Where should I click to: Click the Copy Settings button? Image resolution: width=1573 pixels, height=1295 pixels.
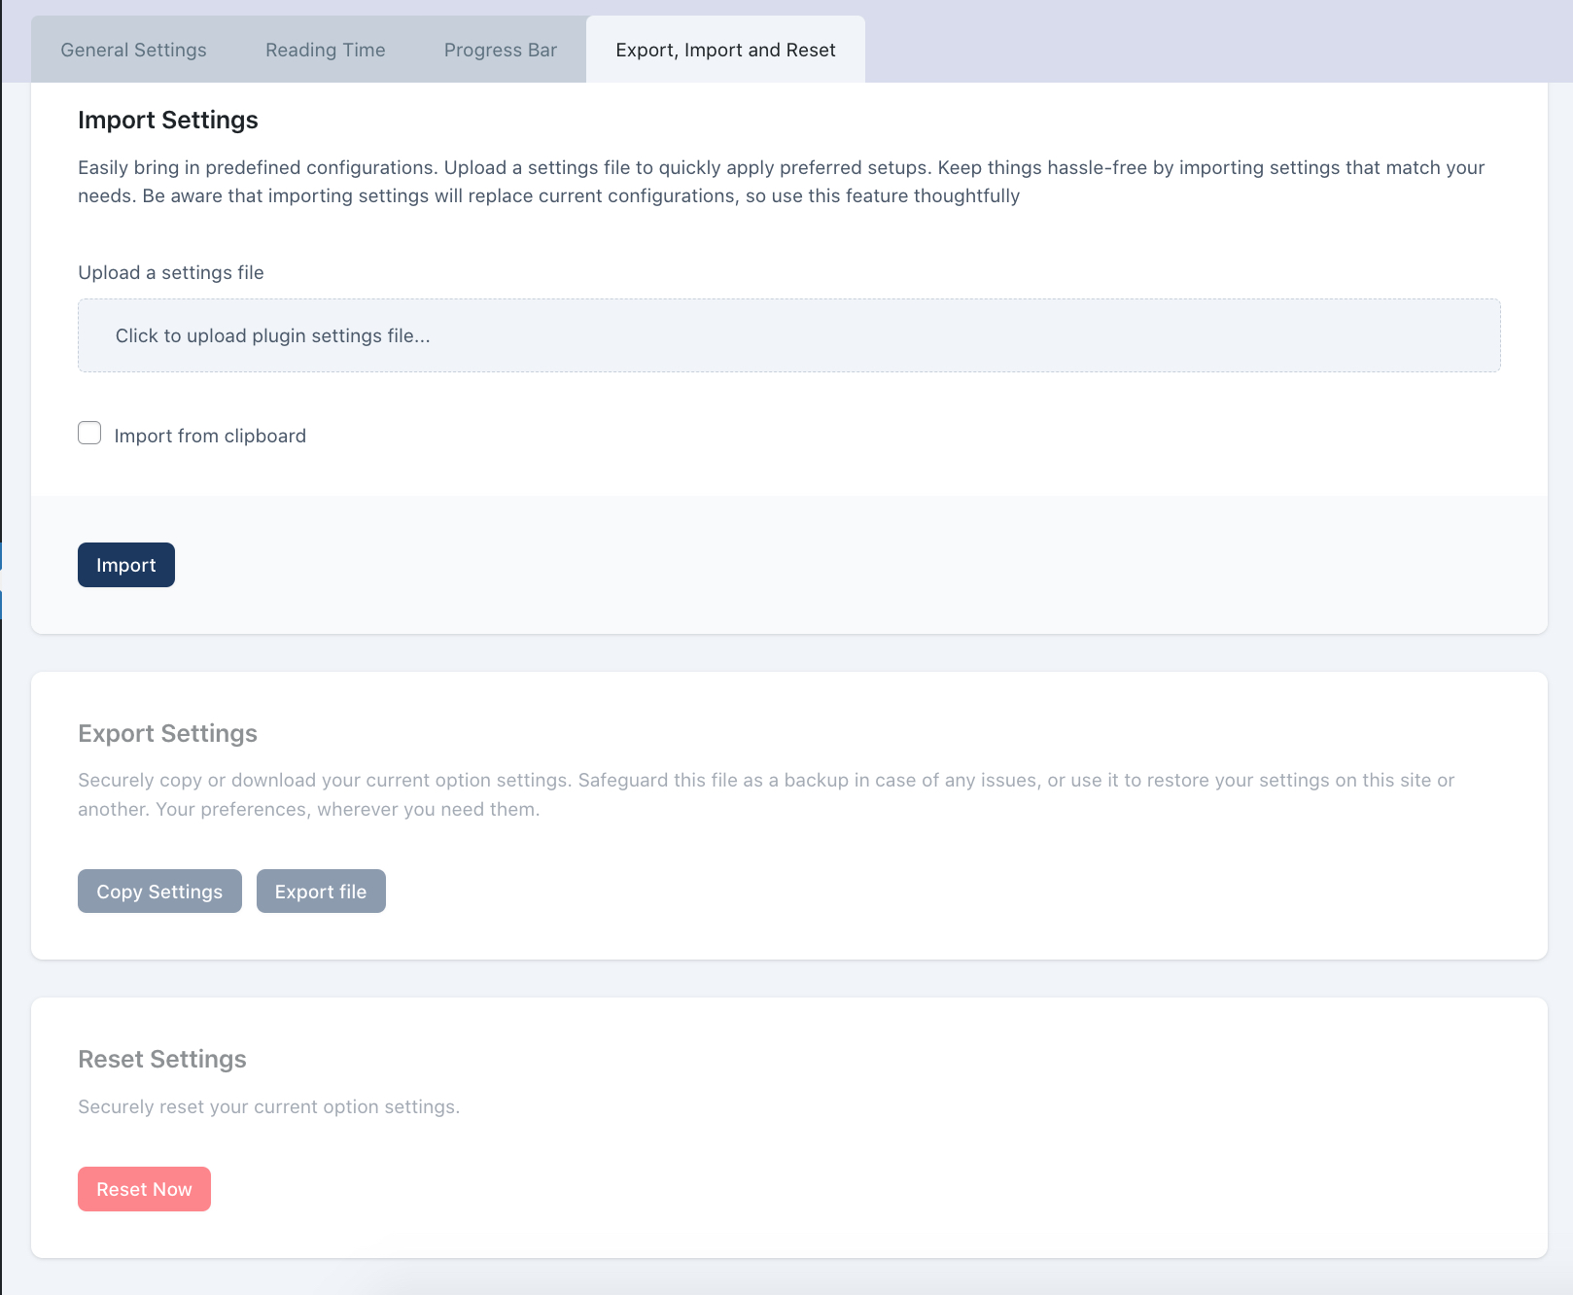(159, 892)
